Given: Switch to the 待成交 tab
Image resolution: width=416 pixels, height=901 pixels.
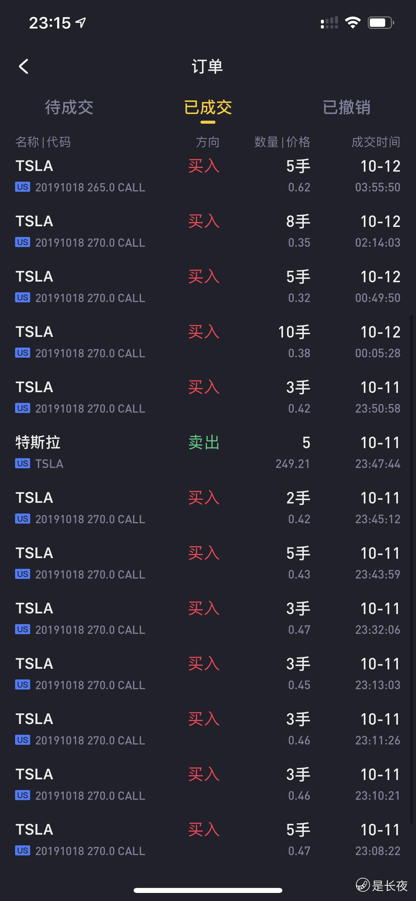Looking at the screenshot, I should pyautogui.click(x=69, y=107).
